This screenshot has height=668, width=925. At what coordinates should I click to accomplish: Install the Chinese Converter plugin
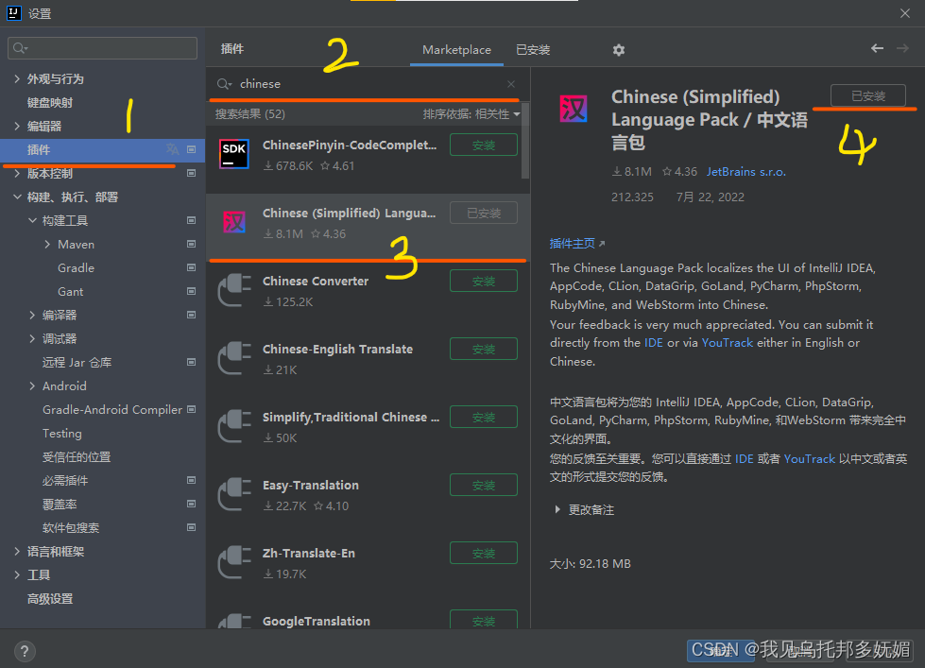pyautogui.click(x=484, y=281)
